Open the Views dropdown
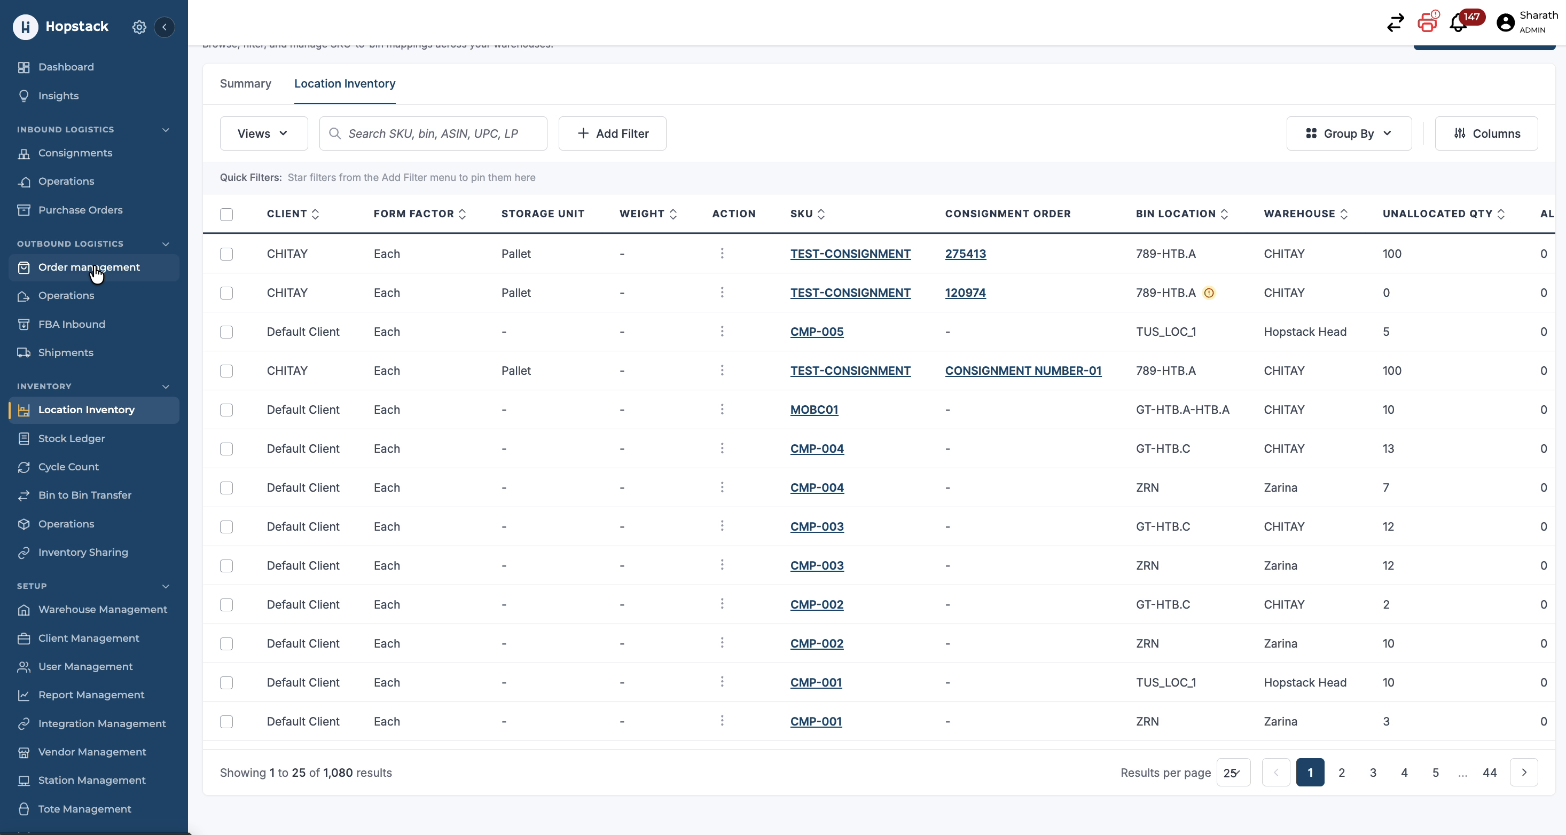Image resolution: width=1566 pixels, height=835 pixels. [263, 133]
